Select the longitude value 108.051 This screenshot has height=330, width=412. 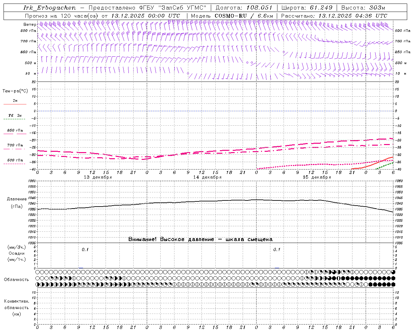(259, 8)
